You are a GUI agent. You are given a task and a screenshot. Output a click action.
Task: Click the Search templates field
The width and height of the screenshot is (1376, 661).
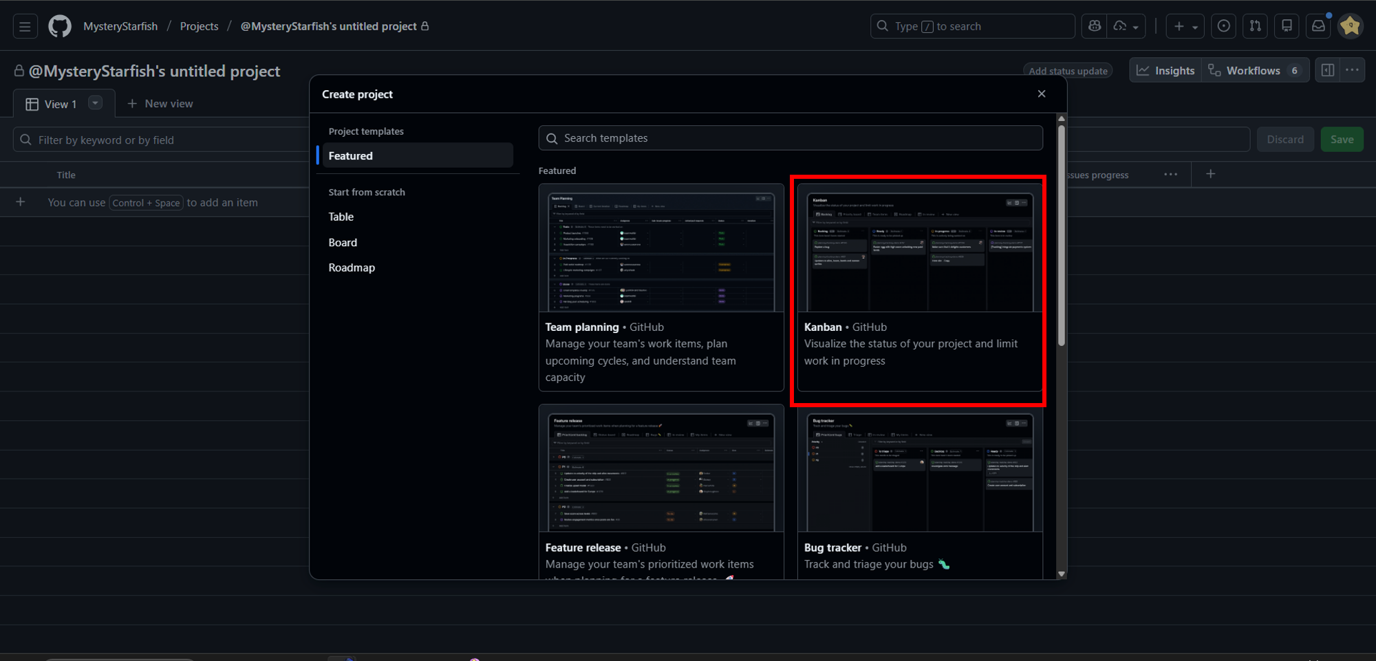790,138
